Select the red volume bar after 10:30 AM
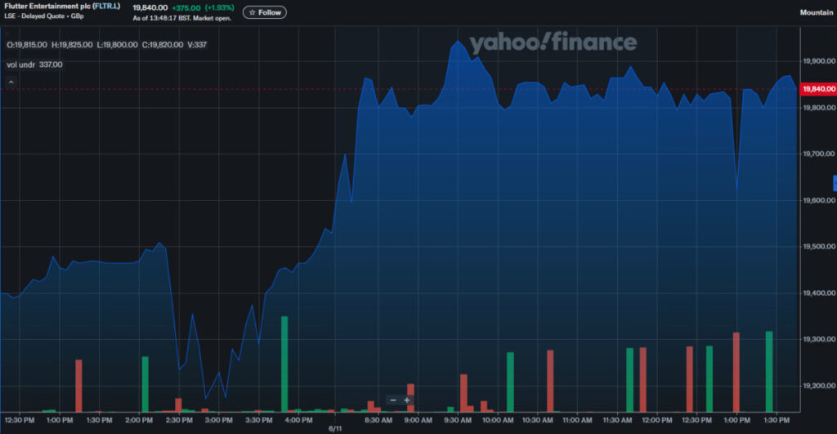This screenshot has height=434, width=837. point(550,380)
